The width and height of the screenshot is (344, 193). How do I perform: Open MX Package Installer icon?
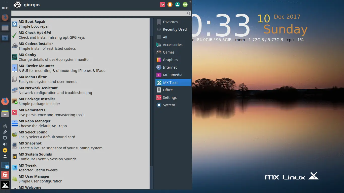pos(15,101)
